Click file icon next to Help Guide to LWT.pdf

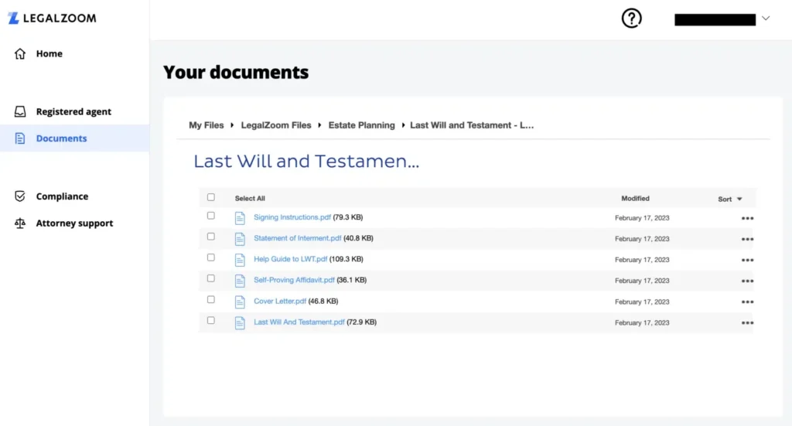[240, 260]
